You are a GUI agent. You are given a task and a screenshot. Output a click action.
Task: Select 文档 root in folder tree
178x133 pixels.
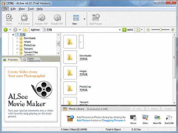[x=22, y=35]
